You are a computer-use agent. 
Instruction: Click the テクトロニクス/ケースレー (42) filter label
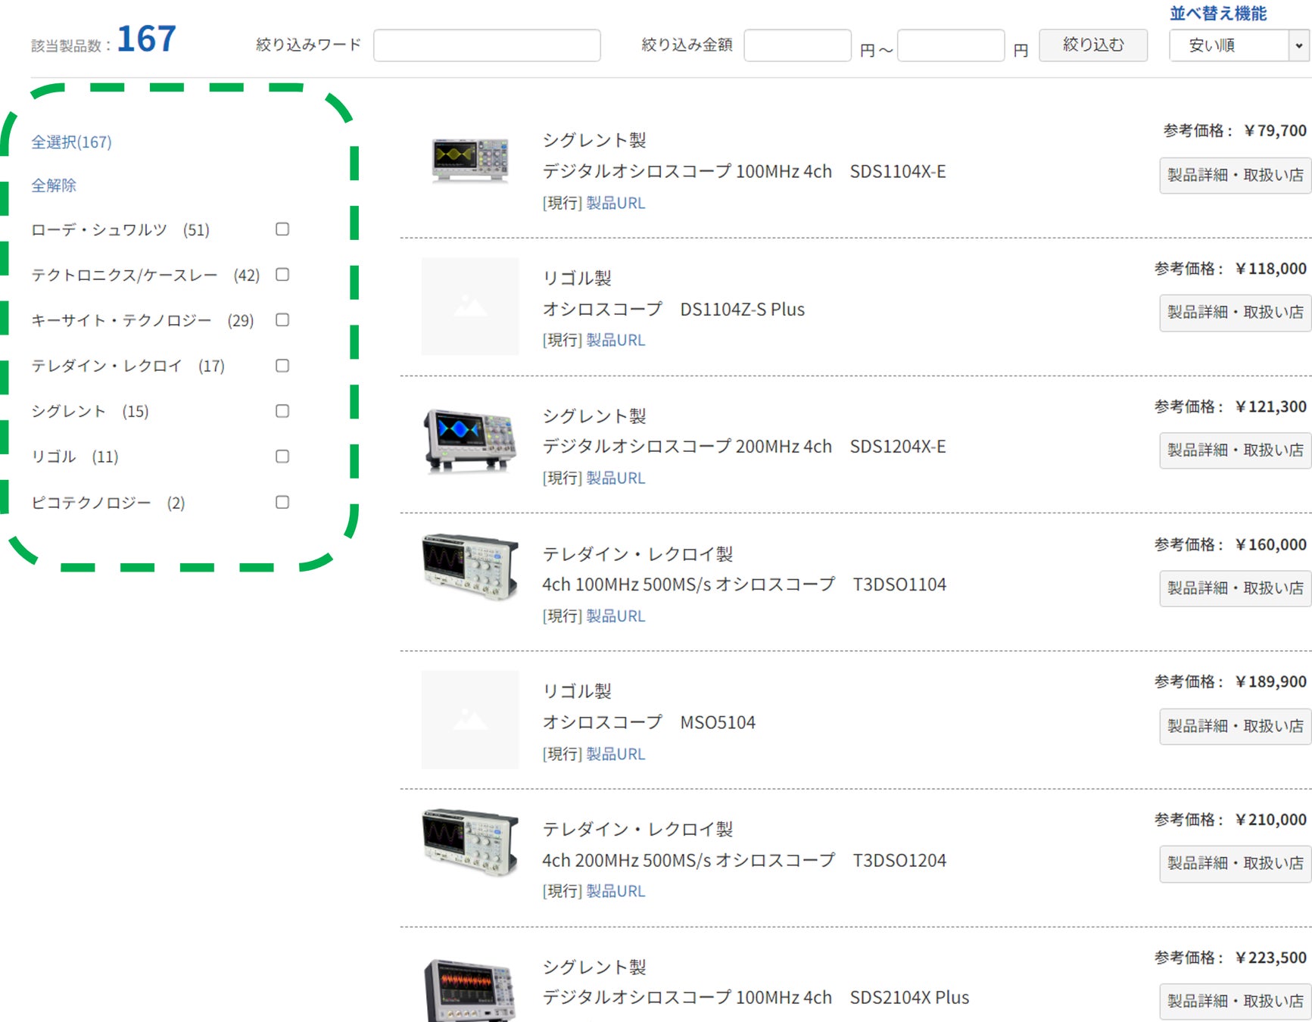145,275
